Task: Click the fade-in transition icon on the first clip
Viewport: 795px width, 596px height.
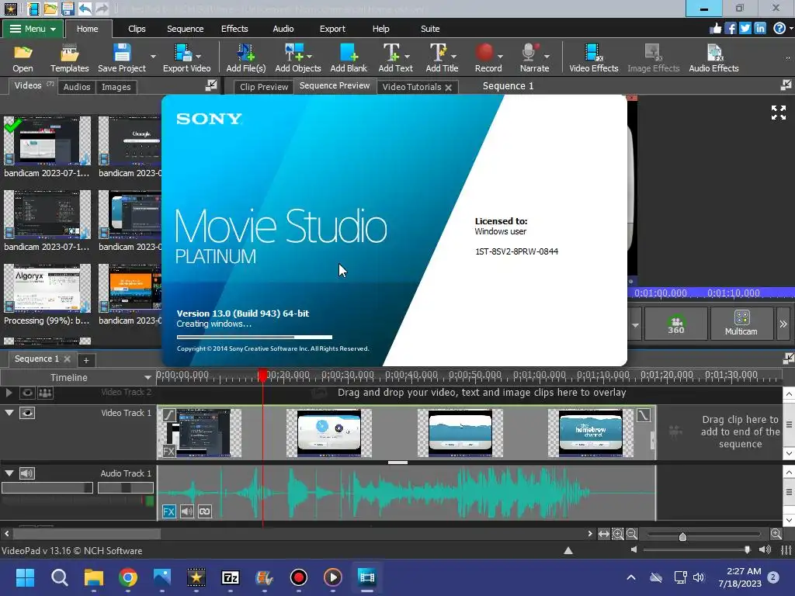Action: (x=168, y=416)
